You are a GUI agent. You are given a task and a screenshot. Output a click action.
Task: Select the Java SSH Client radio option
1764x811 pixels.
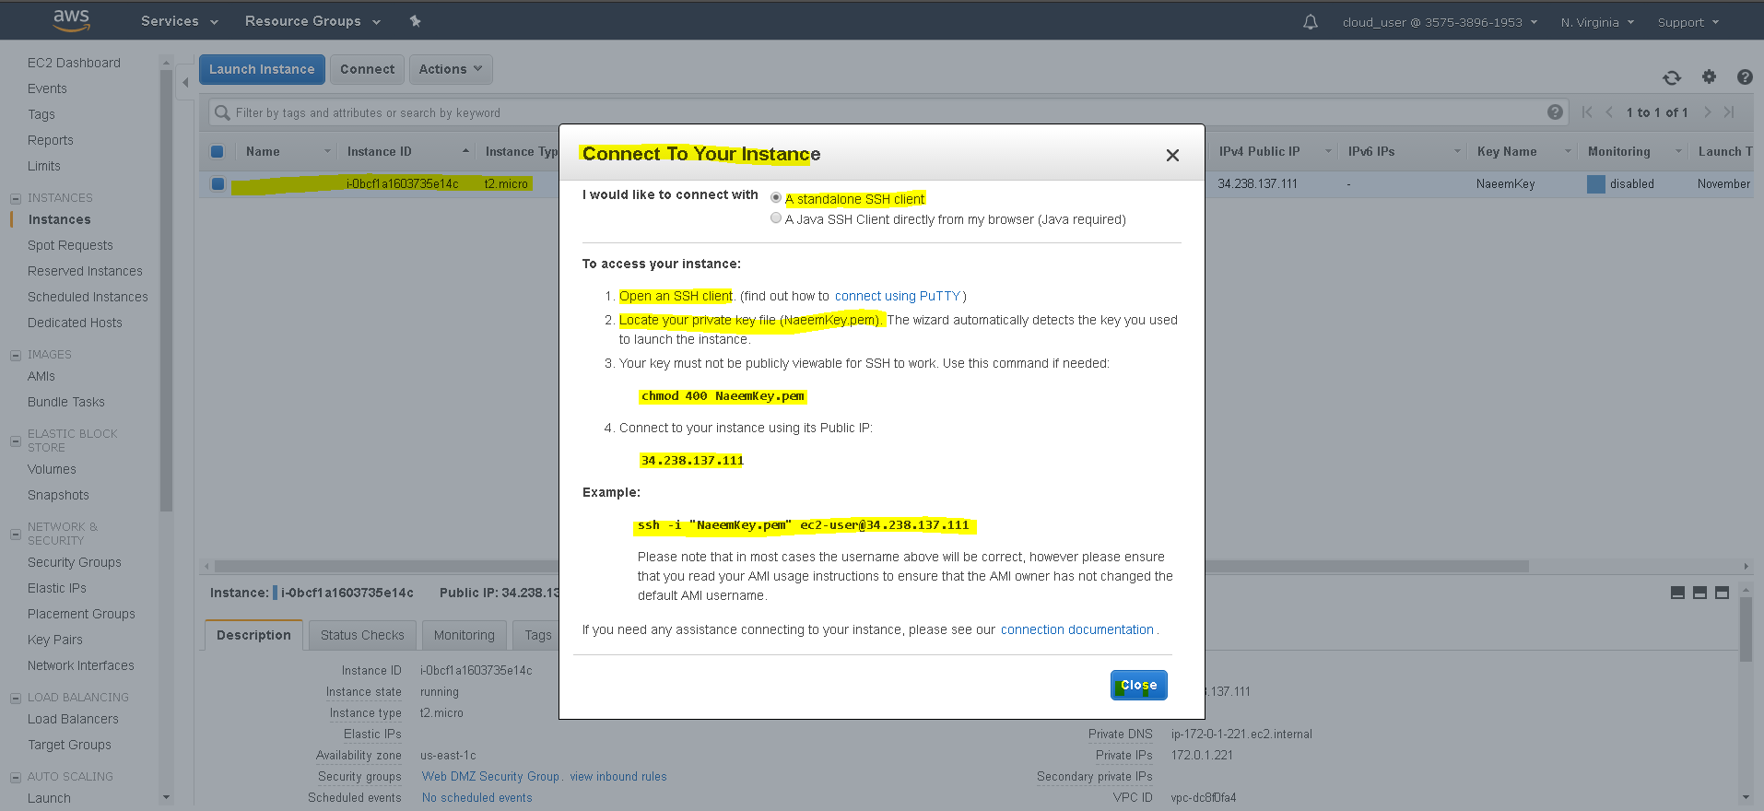click(776, 218)
